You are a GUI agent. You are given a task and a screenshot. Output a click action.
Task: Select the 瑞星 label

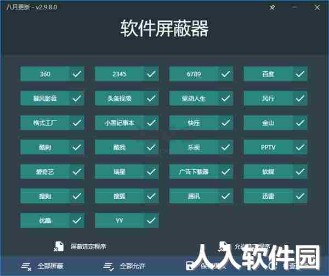[x=119, y=172]
